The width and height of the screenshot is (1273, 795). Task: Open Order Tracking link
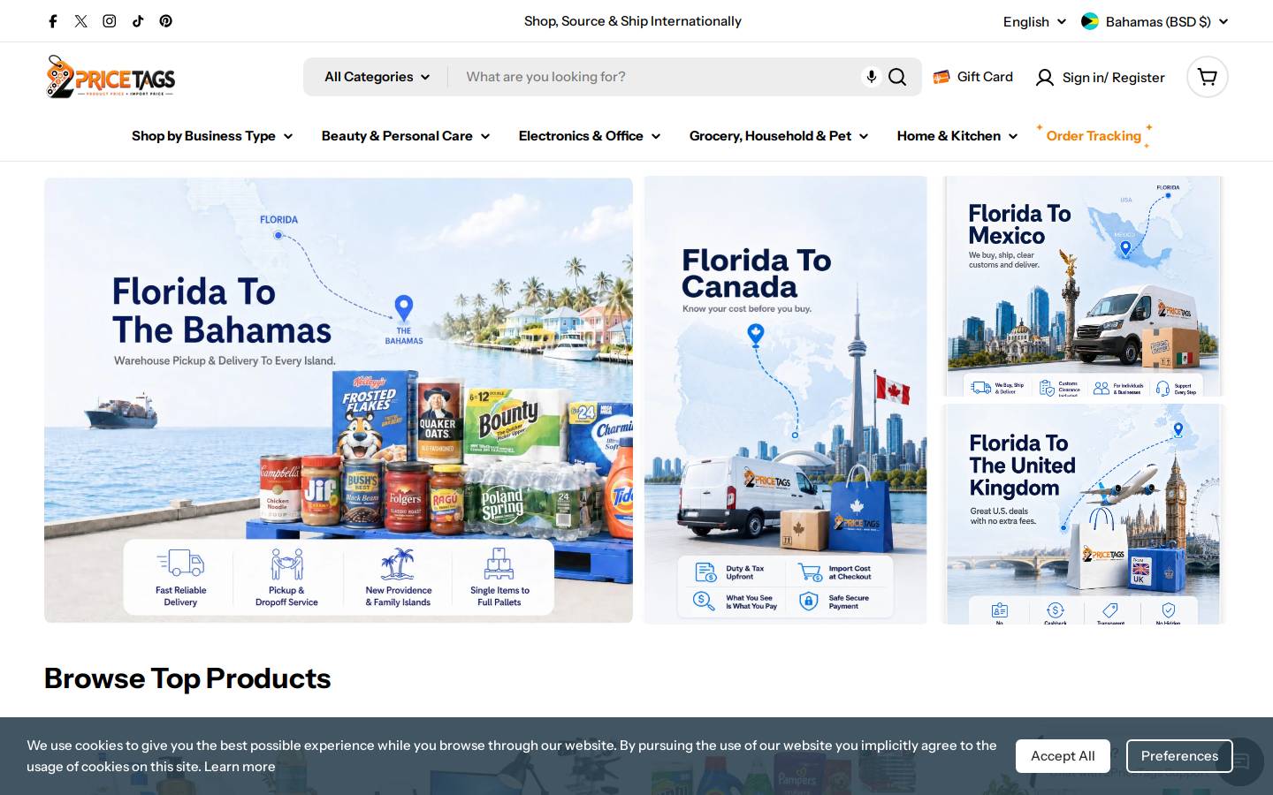click(x=1094, y=136)
